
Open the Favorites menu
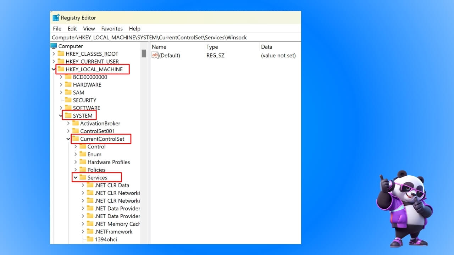112,29
